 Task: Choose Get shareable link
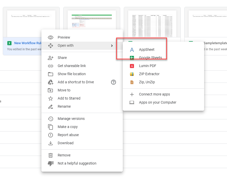(82, 66)
